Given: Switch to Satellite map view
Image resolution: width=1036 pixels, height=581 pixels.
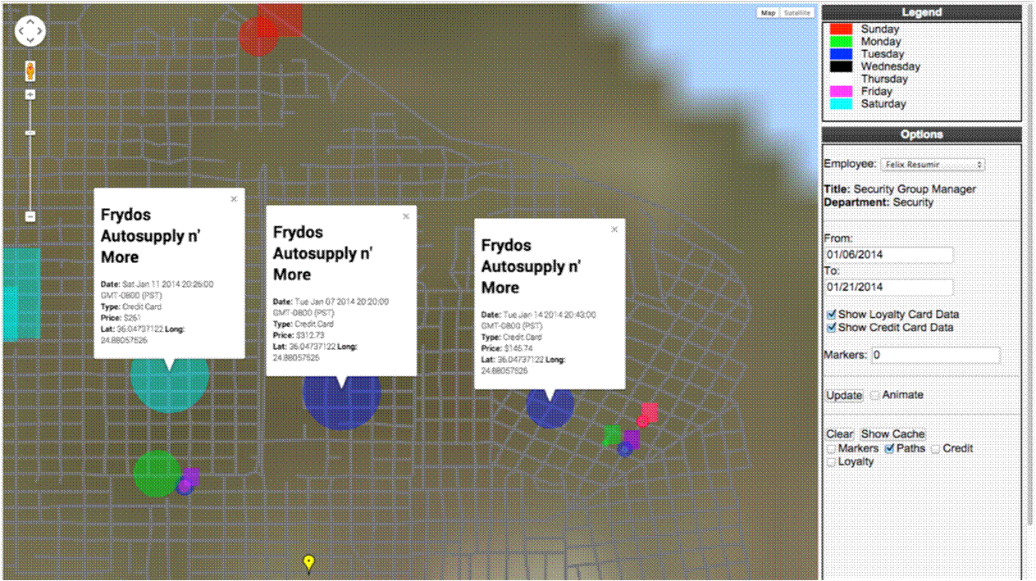Looking at the screenshot, I should pyautogui.click(x=796, y=13).
